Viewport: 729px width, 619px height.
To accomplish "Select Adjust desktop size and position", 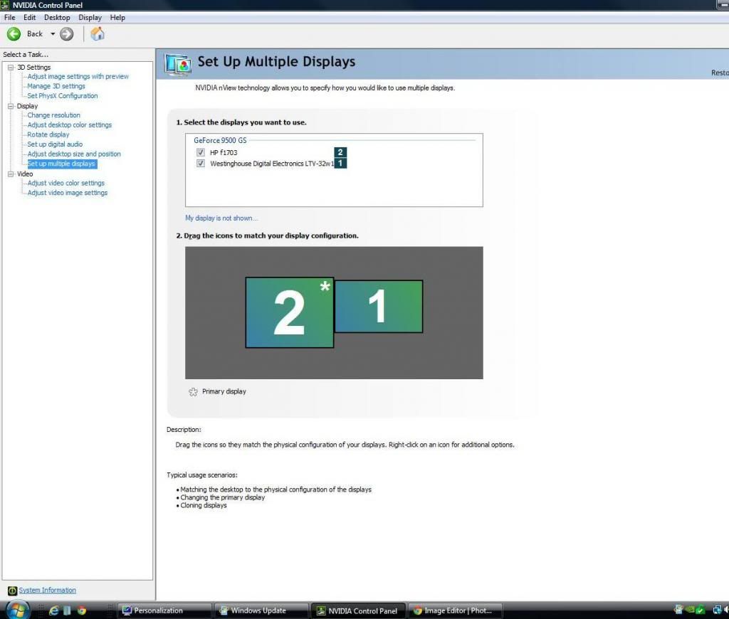I will [x=74, y=154].
